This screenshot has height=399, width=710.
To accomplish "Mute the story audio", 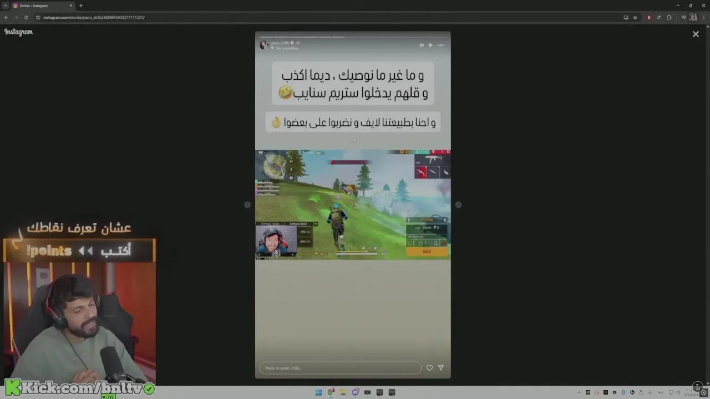I will 422,45.
